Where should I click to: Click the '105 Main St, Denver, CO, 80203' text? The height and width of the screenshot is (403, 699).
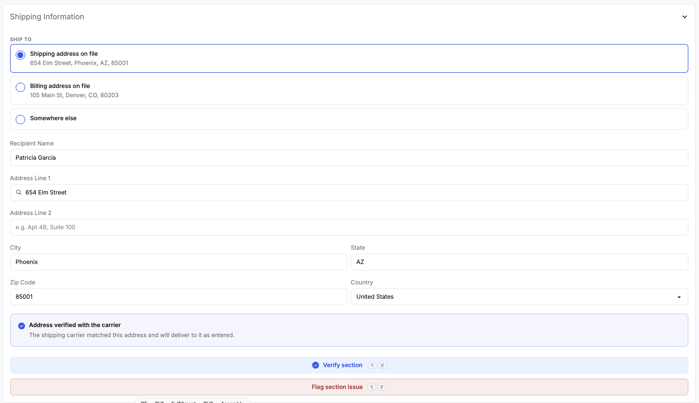[x=74, y=95]
